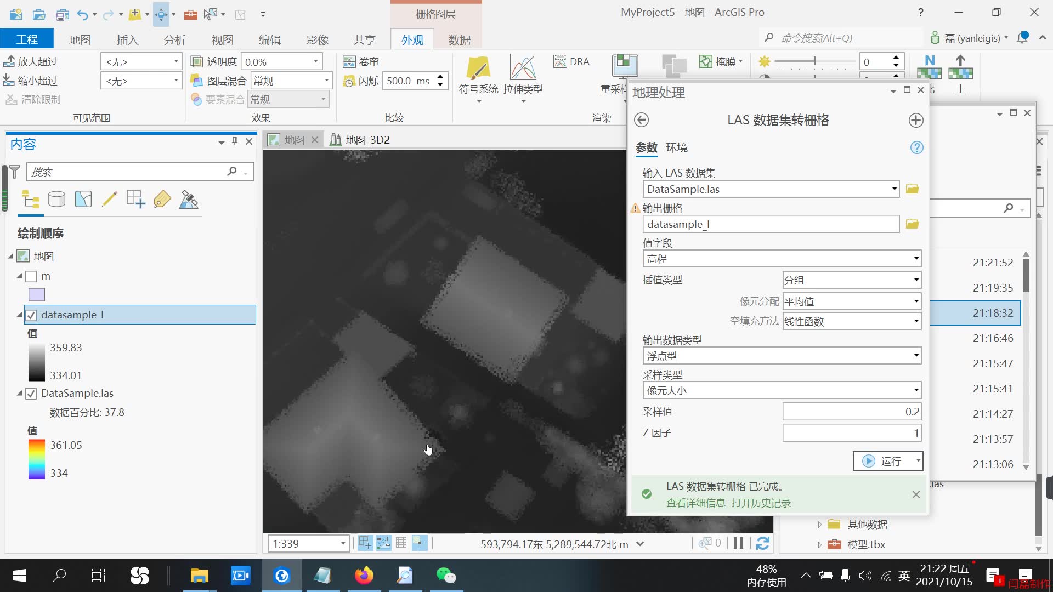Switch to the 数据 ribbon tab
Viewport: 1053px width, 592px height.
tap(459, 39)
